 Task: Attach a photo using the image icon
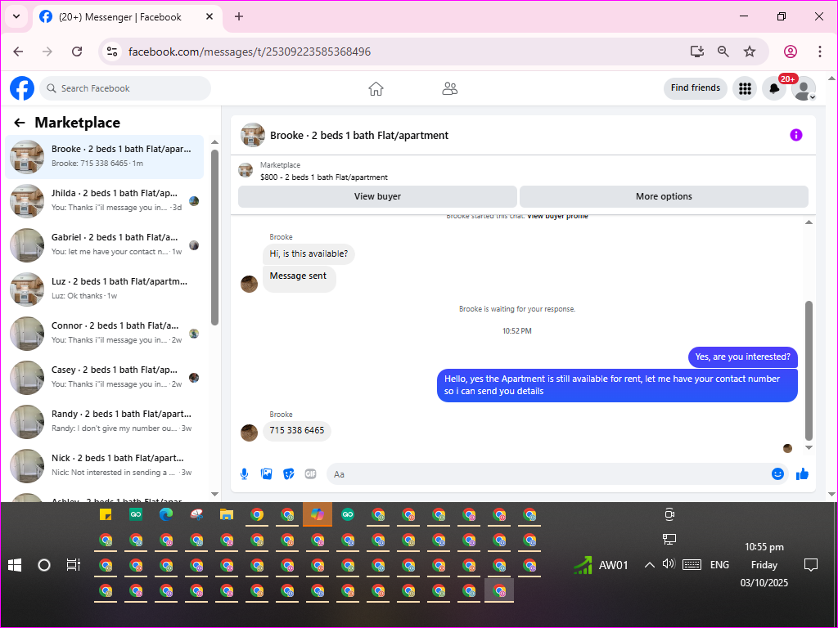click(266, 473)
